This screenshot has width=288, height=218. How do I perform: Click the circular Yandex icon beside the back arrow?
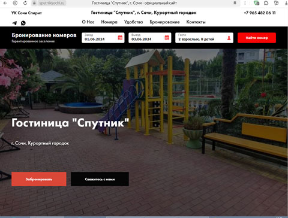(15, 3)
